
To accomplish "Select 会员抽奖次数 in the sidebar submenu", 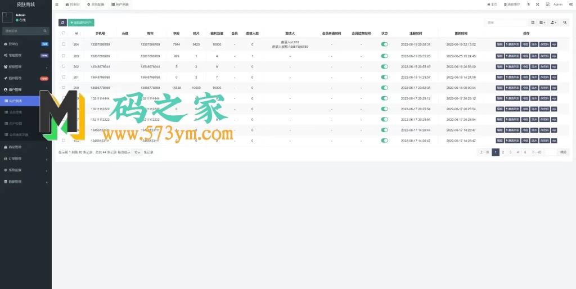I will coord(26,135).
